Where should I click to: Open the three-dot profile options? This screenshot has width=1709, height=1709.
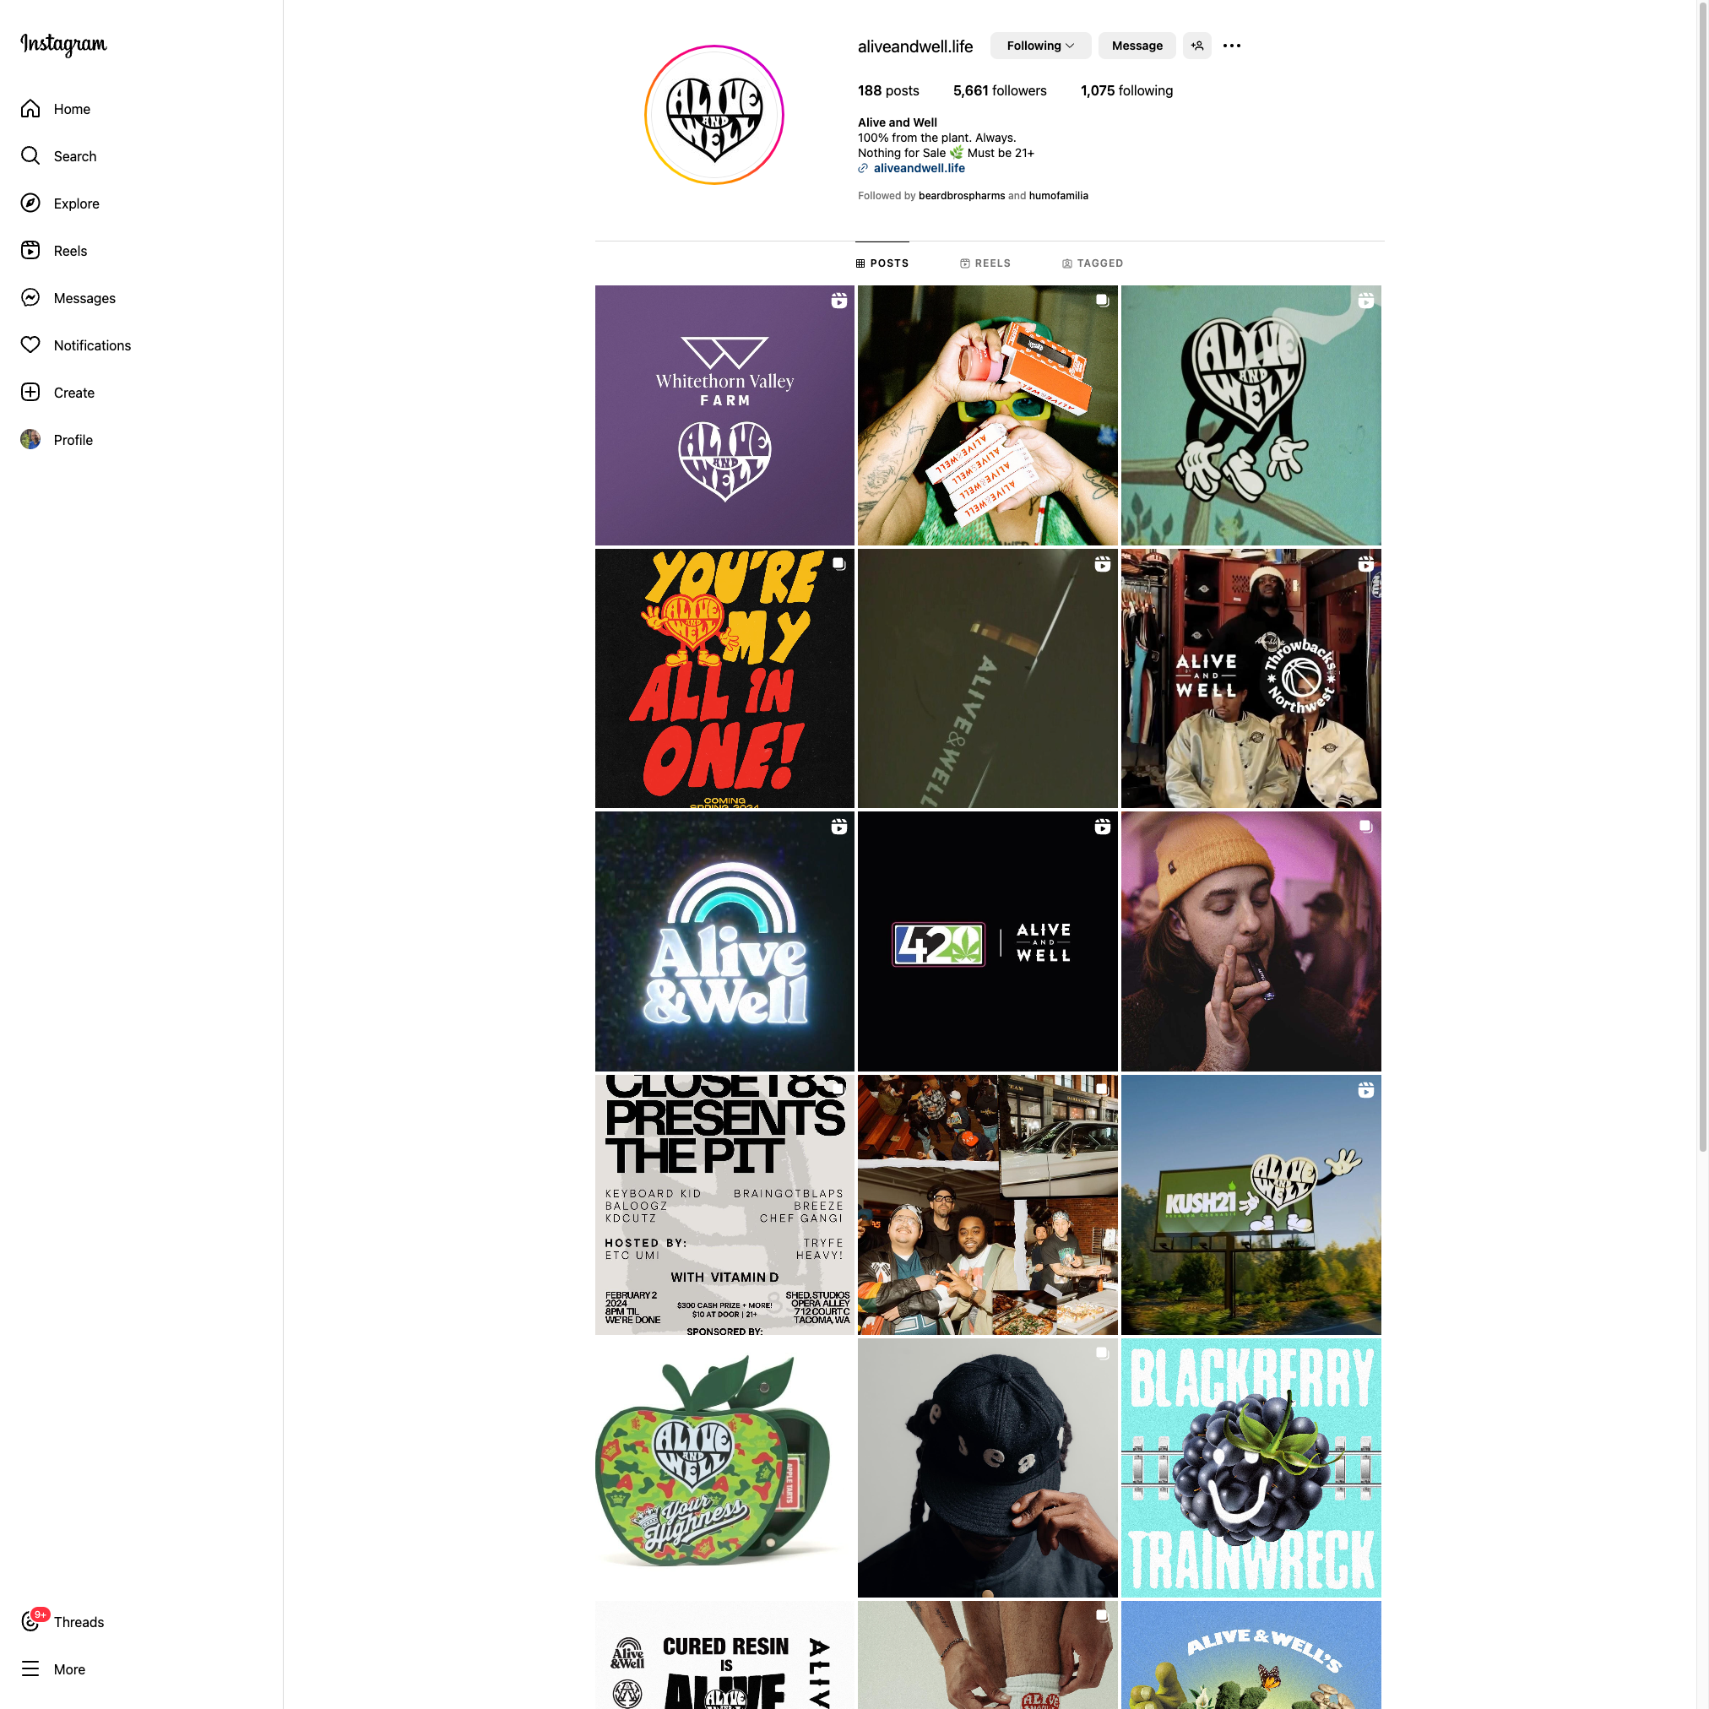tap(1231, 46)
